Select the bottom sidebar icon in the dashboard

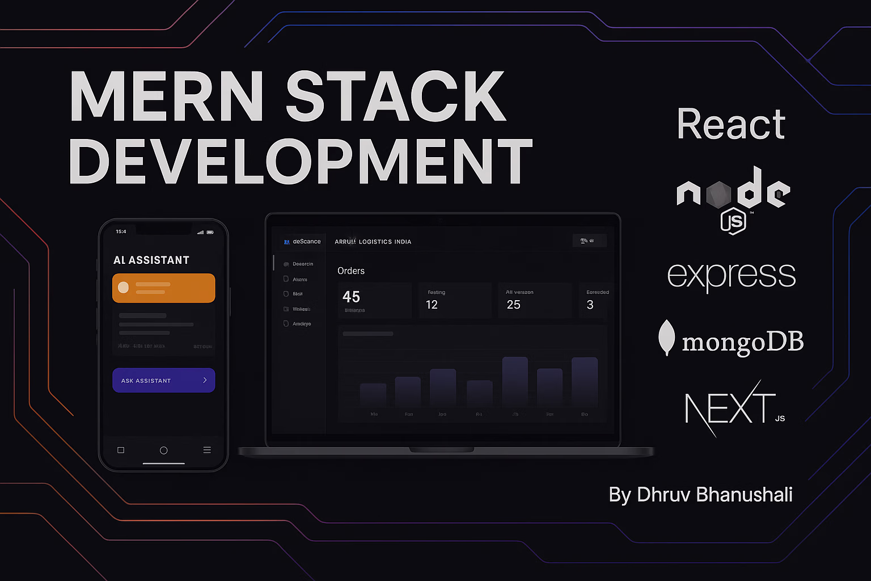(x=285, y=323)
